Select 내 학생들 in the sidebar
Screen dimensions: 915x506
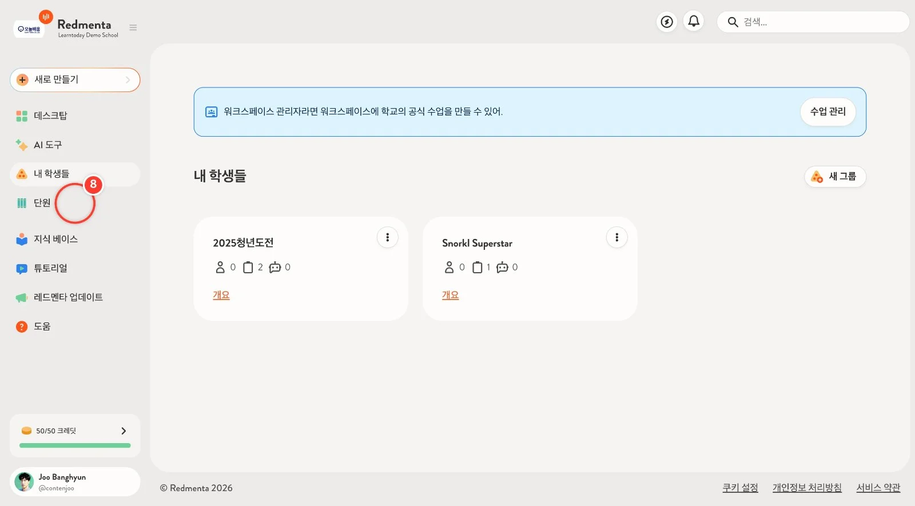coord(75,174)
